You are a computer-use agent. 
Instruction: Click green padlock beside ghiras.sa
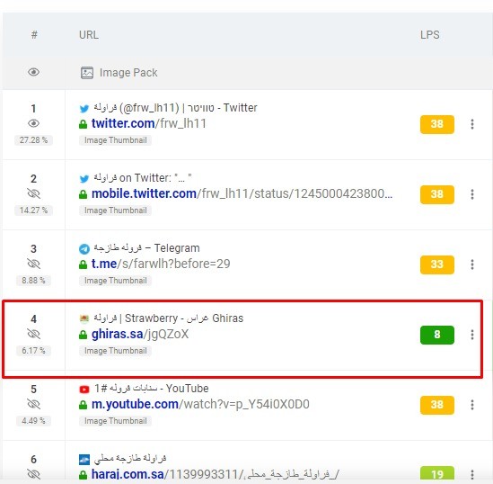point(83,335)
